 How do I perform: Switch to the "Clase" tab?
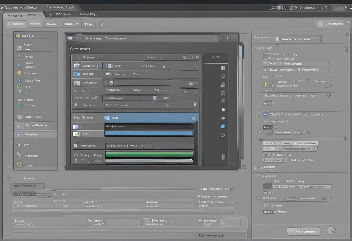(89, 24)
